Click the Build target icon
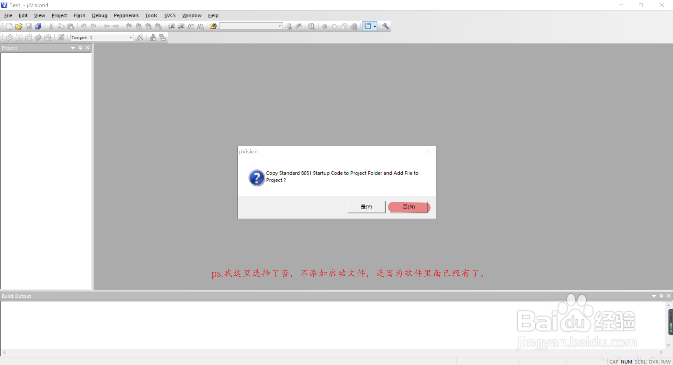Screen dimensions: 673x365 tap(19, 37)
